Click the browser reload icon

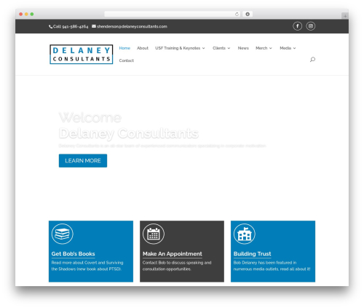pos(237,14)
